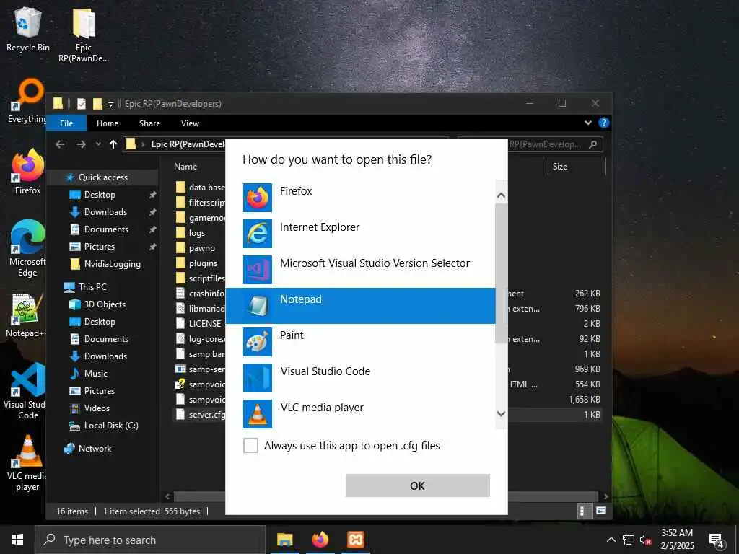Open Customize Quick Access Toolbar dropdown
The height and width of the screenshot is (554, 739).
point(110,104)
